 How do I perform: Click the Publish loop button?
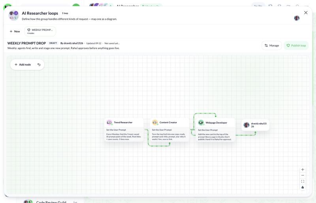click(x=296, y=45)
